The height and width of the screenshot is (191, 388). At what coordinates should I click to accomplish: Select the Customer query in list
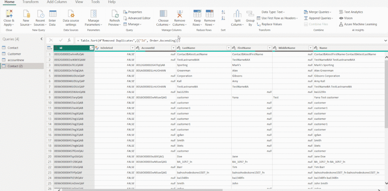point(14,54)
